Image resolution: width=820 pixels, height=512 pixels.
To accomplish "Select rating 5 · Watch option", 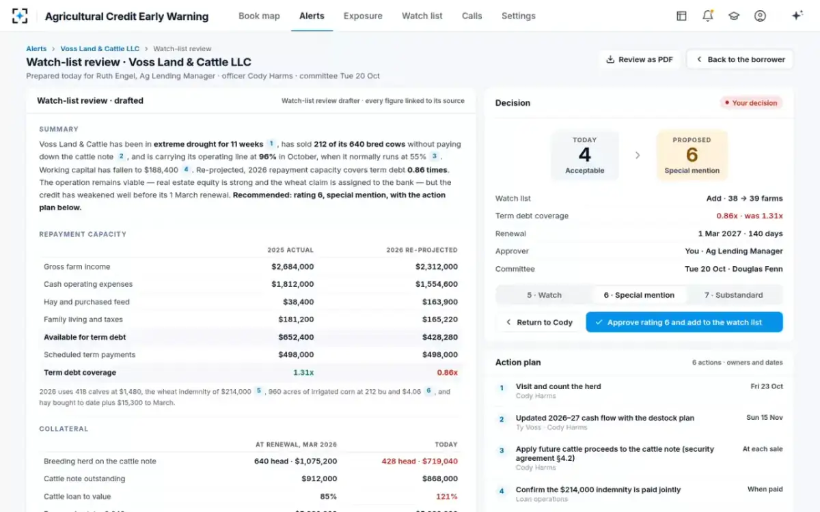I will [545, 295].
